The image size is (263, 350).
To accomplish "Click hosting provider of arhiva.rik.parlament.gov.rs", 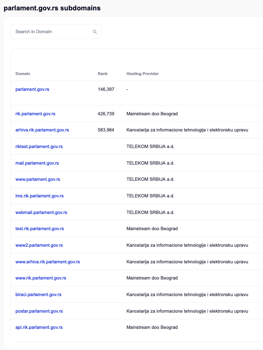I will coord(187,130).
